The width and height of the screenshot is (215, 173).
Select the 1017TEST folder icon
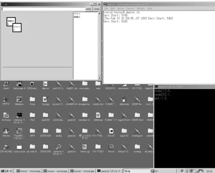[x=98, y=149]
